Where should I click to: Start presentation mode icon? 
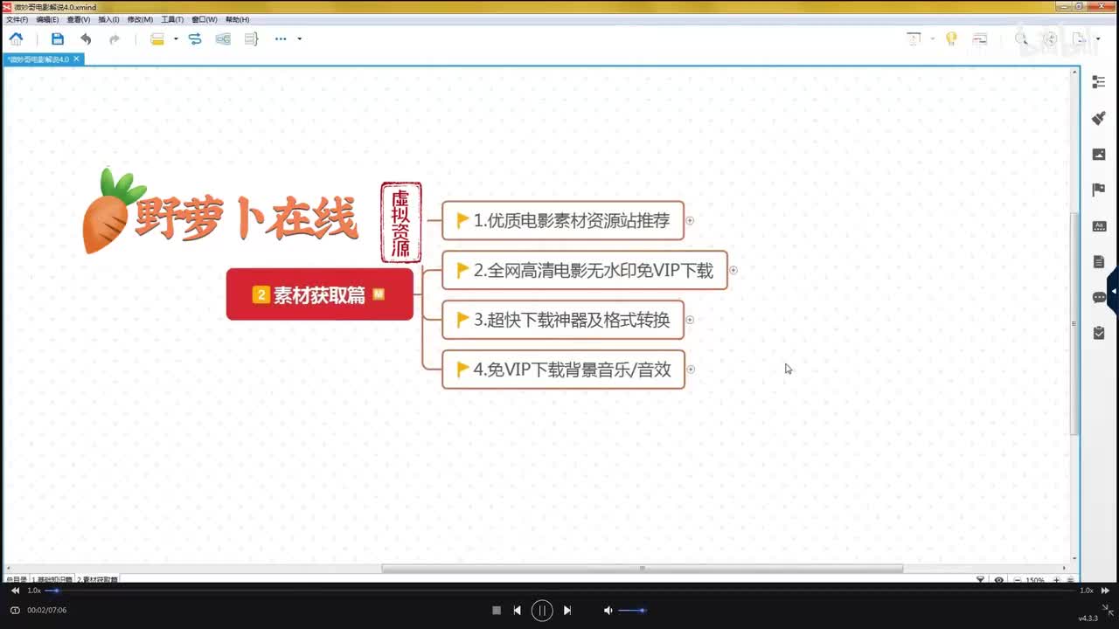tap(914, 38)
